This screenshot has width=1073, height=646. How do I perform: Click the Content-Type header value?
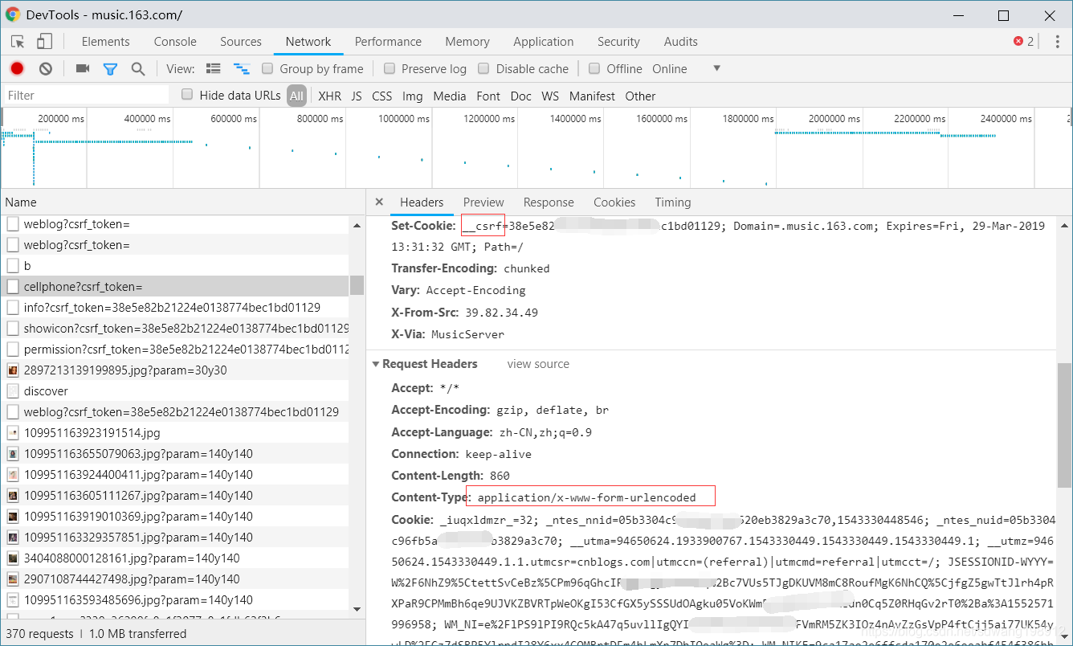[x=587, y=497]
